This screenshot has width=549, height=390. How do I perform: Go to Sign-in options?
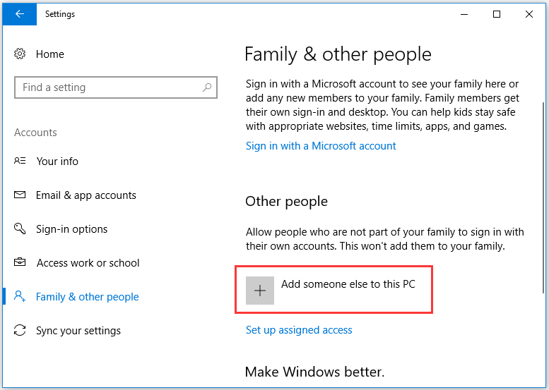(x=72, y=229)
